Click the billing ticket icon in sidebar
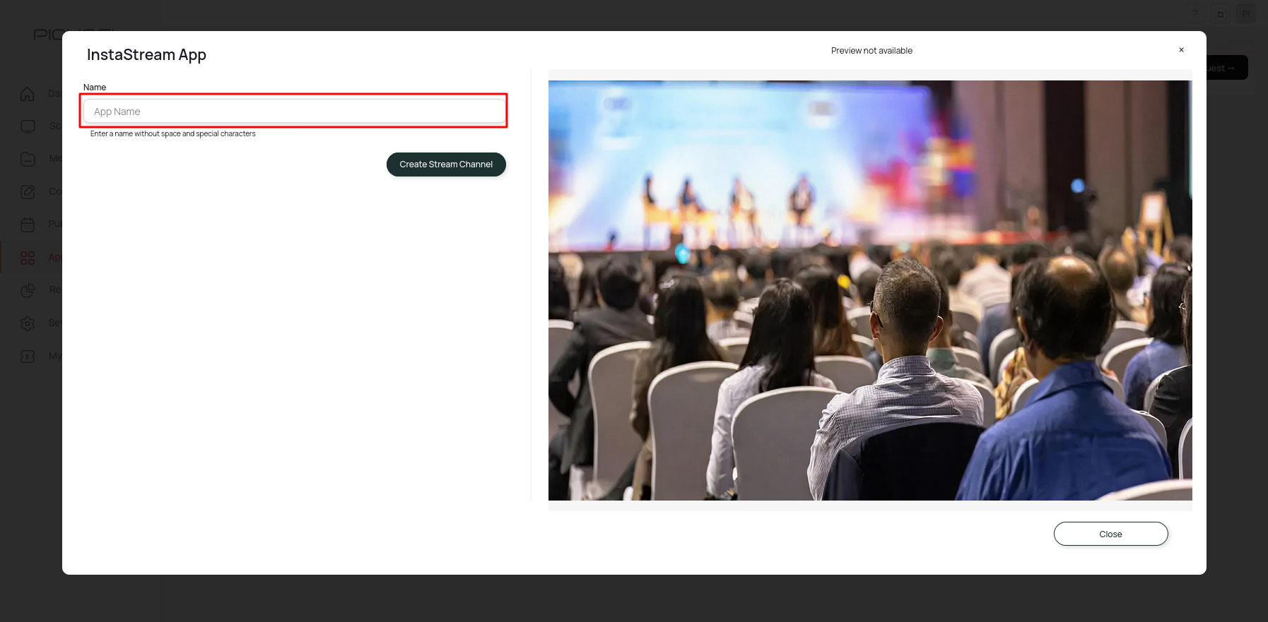1268x622 pixels. (x=28, y=357)
